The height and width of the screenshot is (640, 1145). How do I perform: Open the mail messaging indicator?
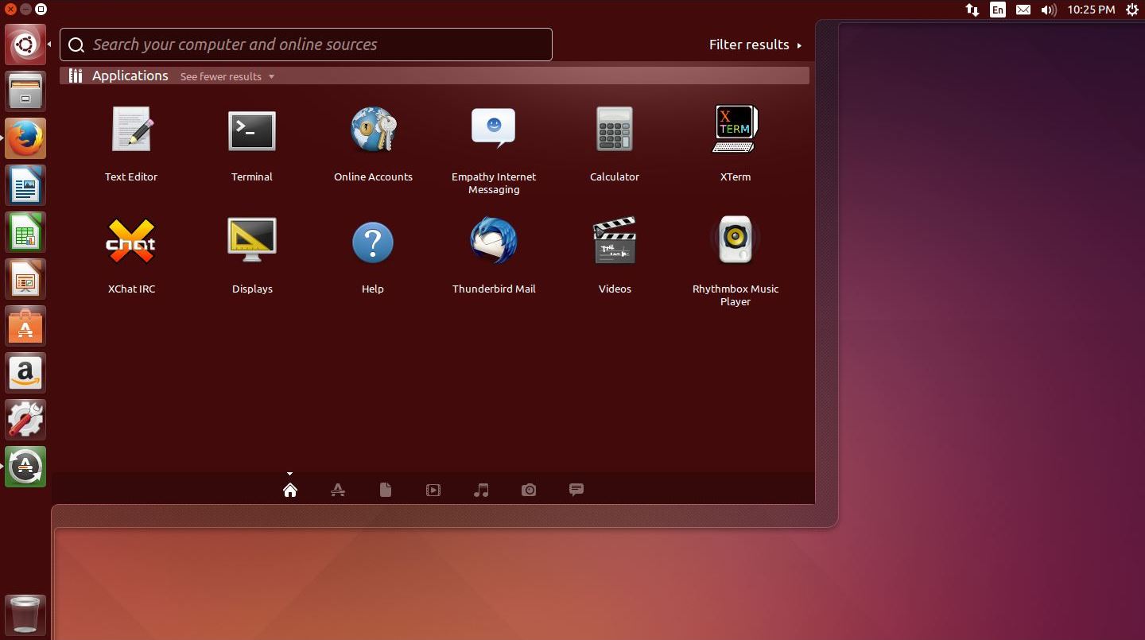[x=1023, y=10]
